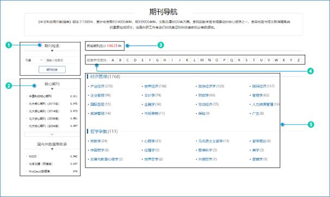This screenshot has height=197, width=330.
Task: Select 化学文摘 (网络版) in the database list
Action: click(x=41, y=164)
